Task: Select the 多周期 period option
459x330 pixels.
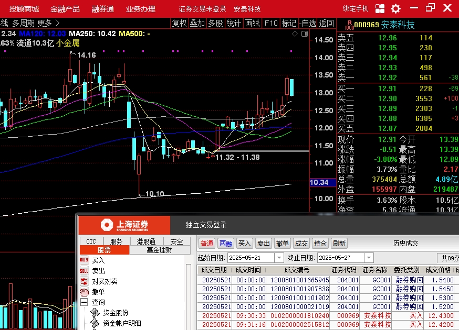Action: point(24,23)
